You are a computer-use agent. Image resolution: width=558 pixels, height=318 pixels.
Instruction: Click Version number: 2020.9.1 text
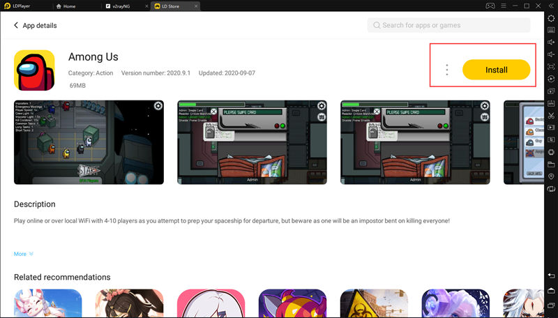click(156, 73)
